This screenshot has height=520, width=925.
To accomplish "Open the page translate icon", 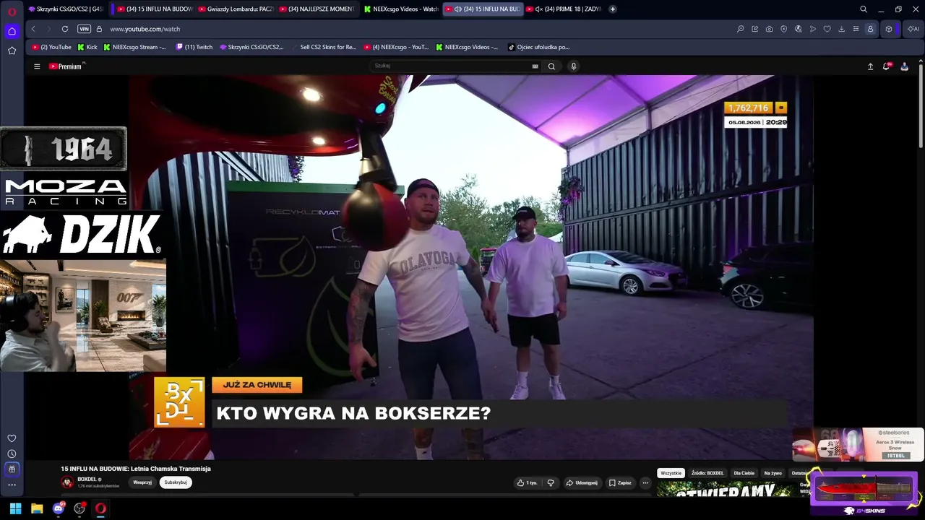I will [798, 29].
